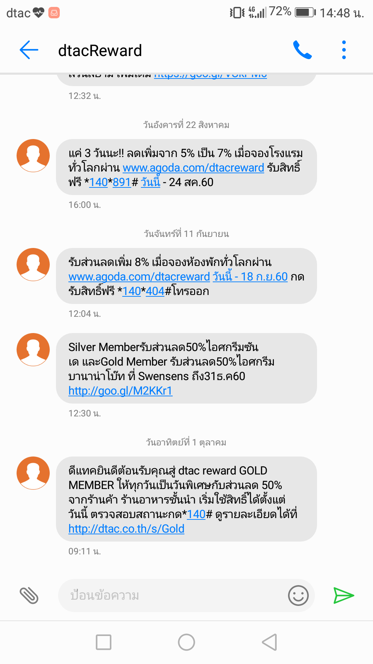373x664 pixels.
Task: Tap the back arrow to leave conversation
Action: point(29,50)
